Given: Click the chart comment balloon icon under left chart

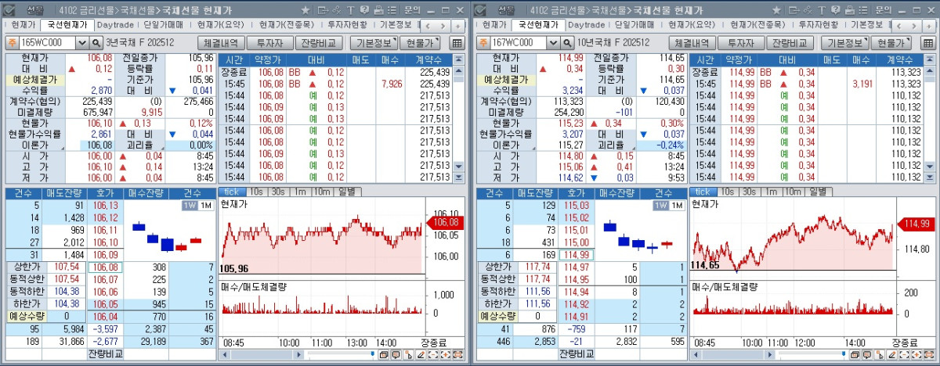Looking at the screenshot, I should click(x=396, y=354).
